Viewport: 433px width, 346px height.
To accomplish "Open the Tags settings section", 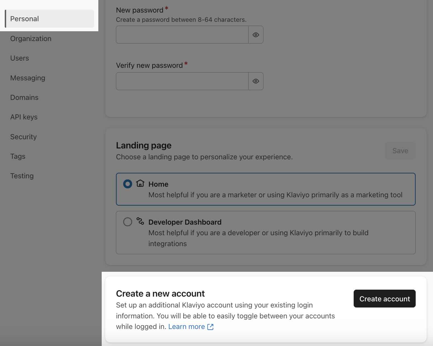I will [18, 156].
